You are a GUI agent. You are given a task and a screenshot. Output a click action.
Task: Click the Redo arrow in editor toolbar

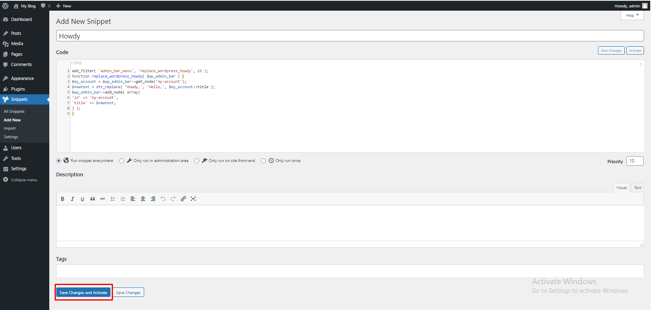(173, 199)
